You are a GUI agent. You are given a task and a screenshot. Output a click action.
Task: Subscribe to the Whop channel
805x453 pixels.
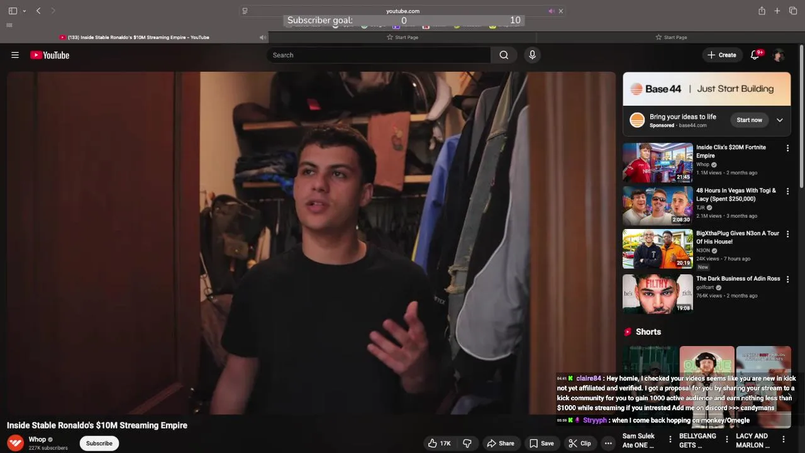tap(99, 444)
